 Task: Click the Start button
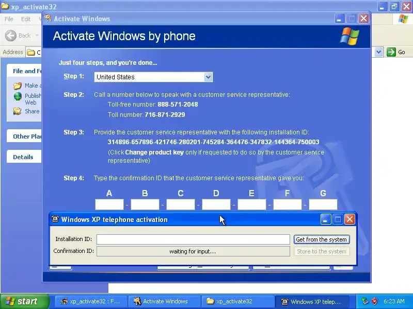coord(24,301)
